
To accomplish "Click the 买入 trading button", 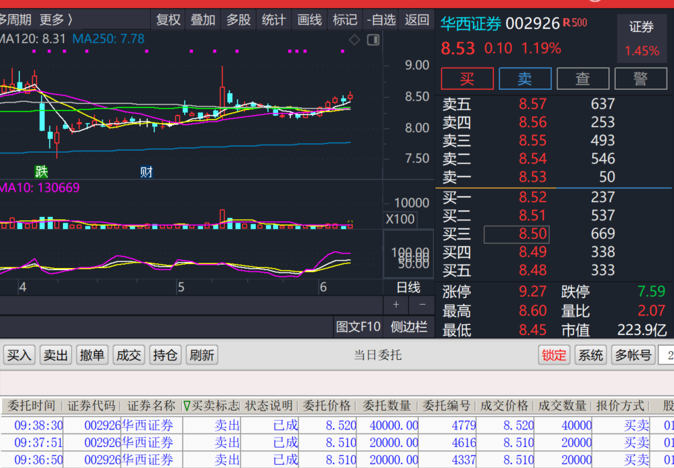I will (x=19, y=355).
